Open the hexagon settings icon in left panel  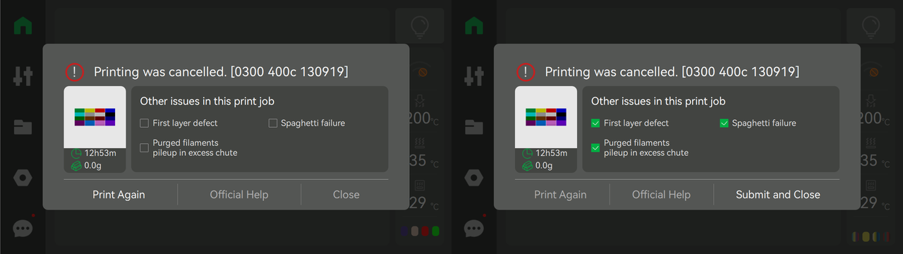tap(23, 177)
